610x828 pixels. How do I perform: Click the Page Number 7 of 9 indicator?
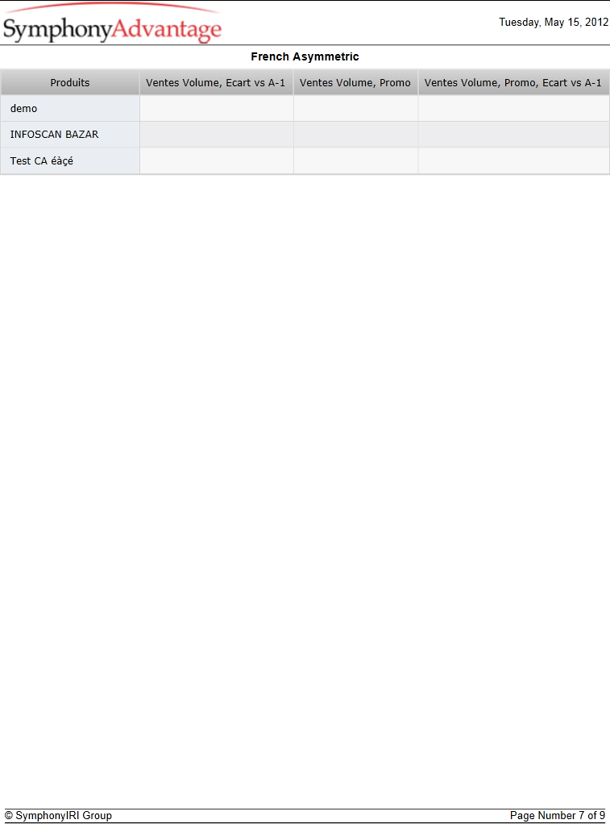558,815
